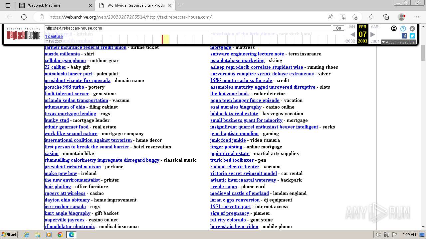Open Collections icon in toolbar
The width and height of the screenshot is (426, 239).
pyautogui.click(x=386, y=17)
